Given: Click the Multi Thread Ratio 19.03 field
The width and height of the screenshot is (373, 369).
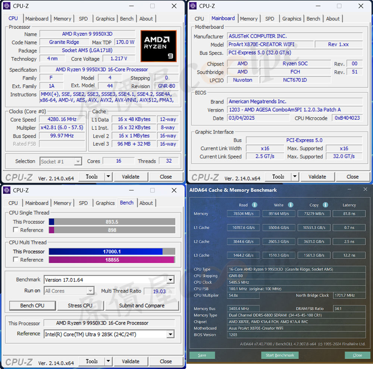Looking at the screenshot, I should click(x=159, y=291).
